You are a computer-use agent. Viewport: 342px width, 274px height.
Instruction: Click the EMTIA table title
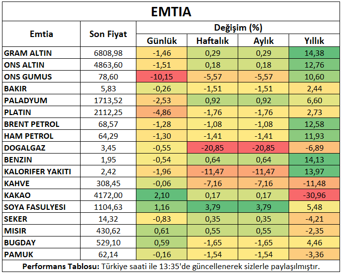coord(171,11)
